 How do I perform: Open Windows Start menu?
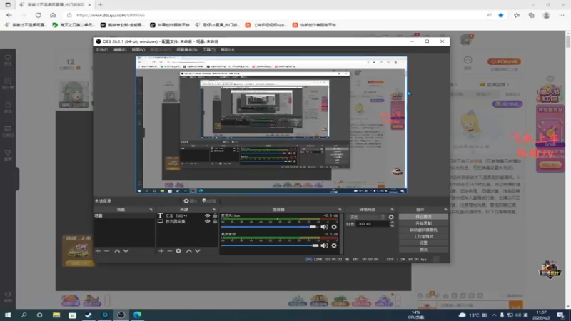pyautogui.click(x=8, y=315)
